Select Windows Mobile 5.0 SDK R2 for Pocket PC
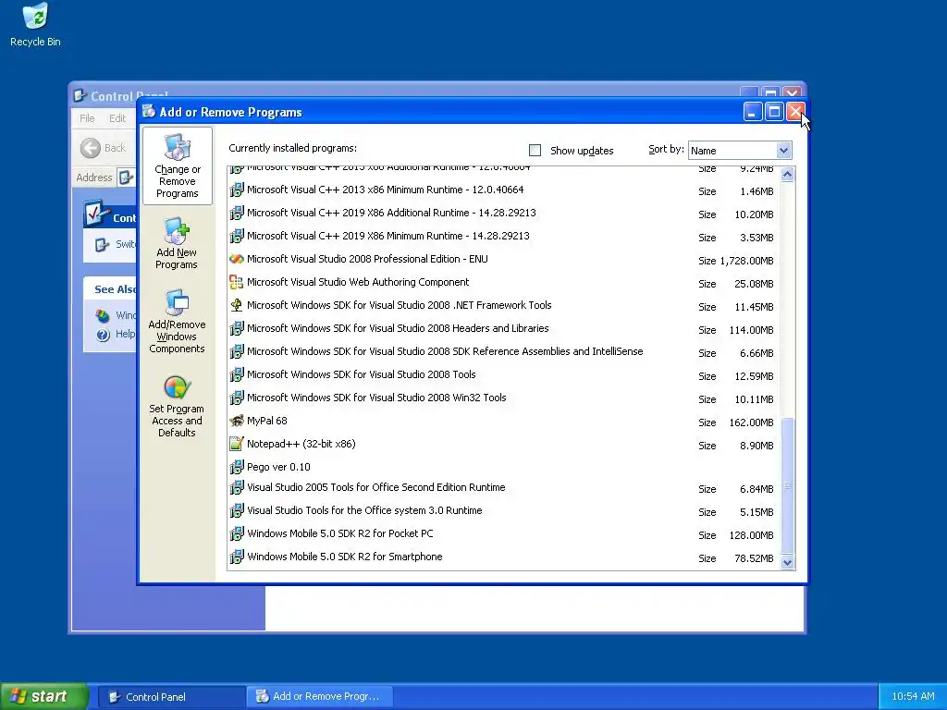Screen dimensions: 947x710 [340, 533]
